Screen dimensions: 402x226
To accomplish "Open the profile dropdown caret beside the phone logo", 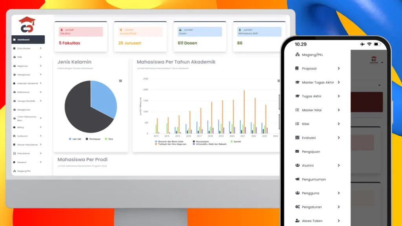I will (382, 62).
